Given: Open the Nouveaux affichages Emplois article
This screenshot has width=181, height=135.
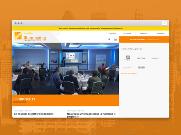Looking at the screenshot, I should [91, 115].
